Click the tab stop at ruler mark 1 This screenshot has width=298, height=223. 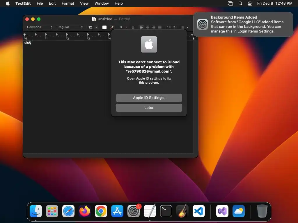pyautogui.click(x=46, y=34)
